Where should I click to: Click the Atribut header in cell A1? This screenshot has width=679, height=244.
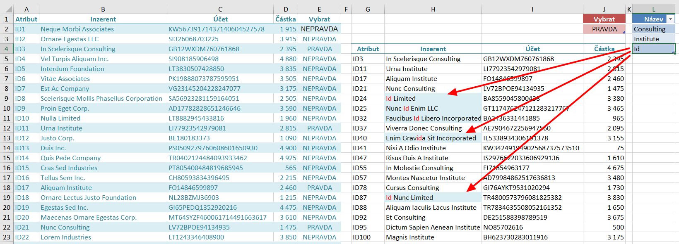coord(26,19)
